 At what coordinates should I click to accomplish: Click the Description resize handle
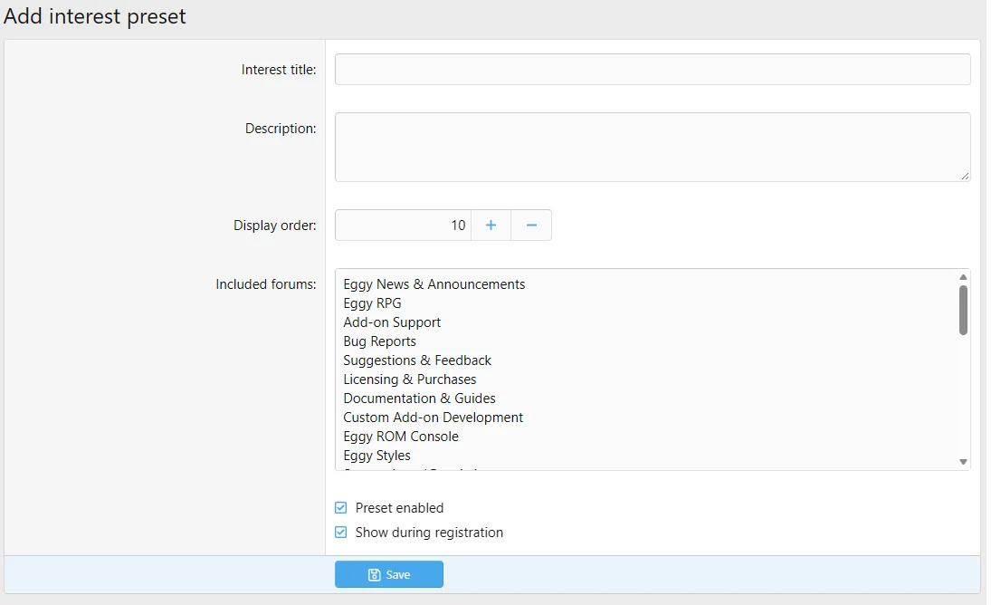click(x=965, y=177)
